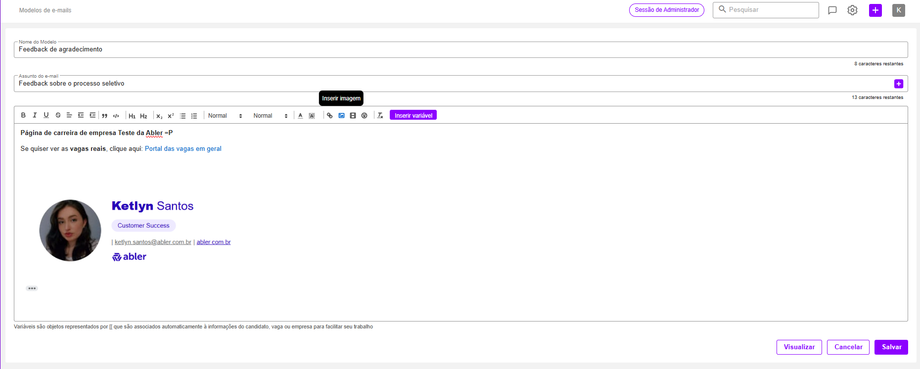Viewport: 920px width, 369px height.
Task: Open the first Normal size dropdown
Action: [225, 116]
